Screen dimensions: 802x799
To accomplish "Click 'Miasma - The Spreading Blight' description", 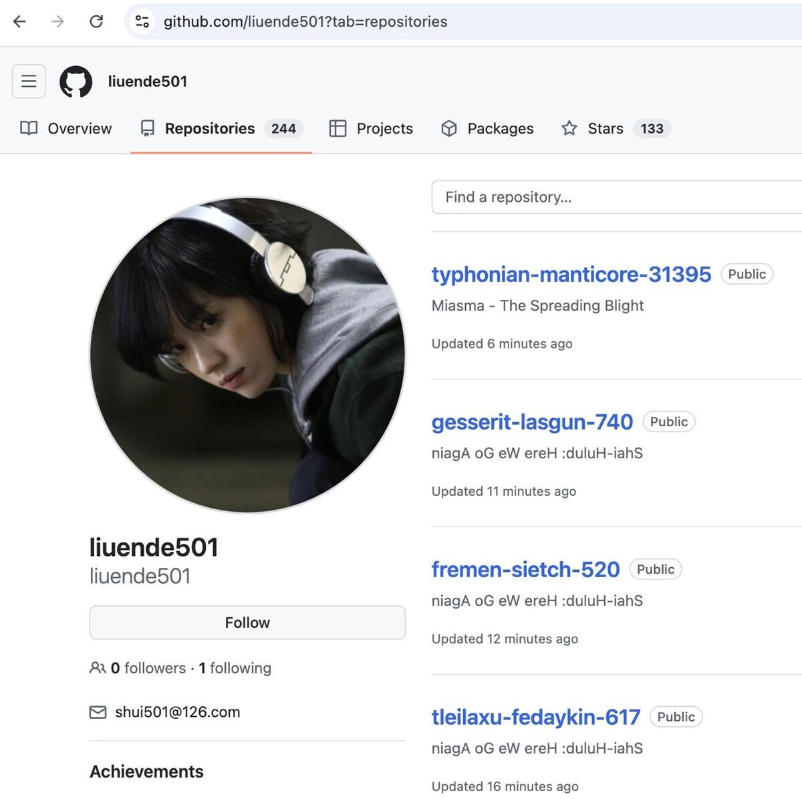I will coord(537,305).
